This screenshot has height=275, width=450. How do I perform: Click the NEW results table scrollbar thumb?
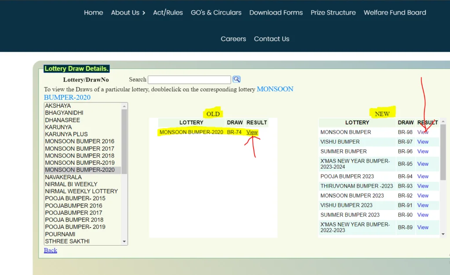click(443, 152)
